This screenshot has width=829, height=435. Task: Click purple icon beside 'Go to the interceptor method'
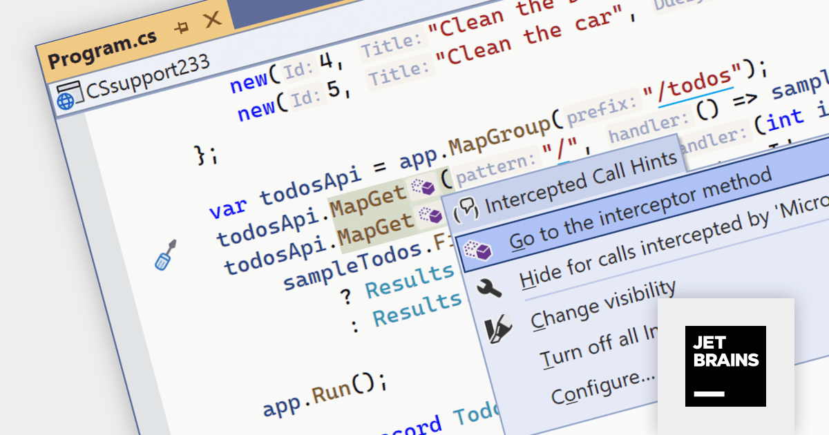pos(477,250)
